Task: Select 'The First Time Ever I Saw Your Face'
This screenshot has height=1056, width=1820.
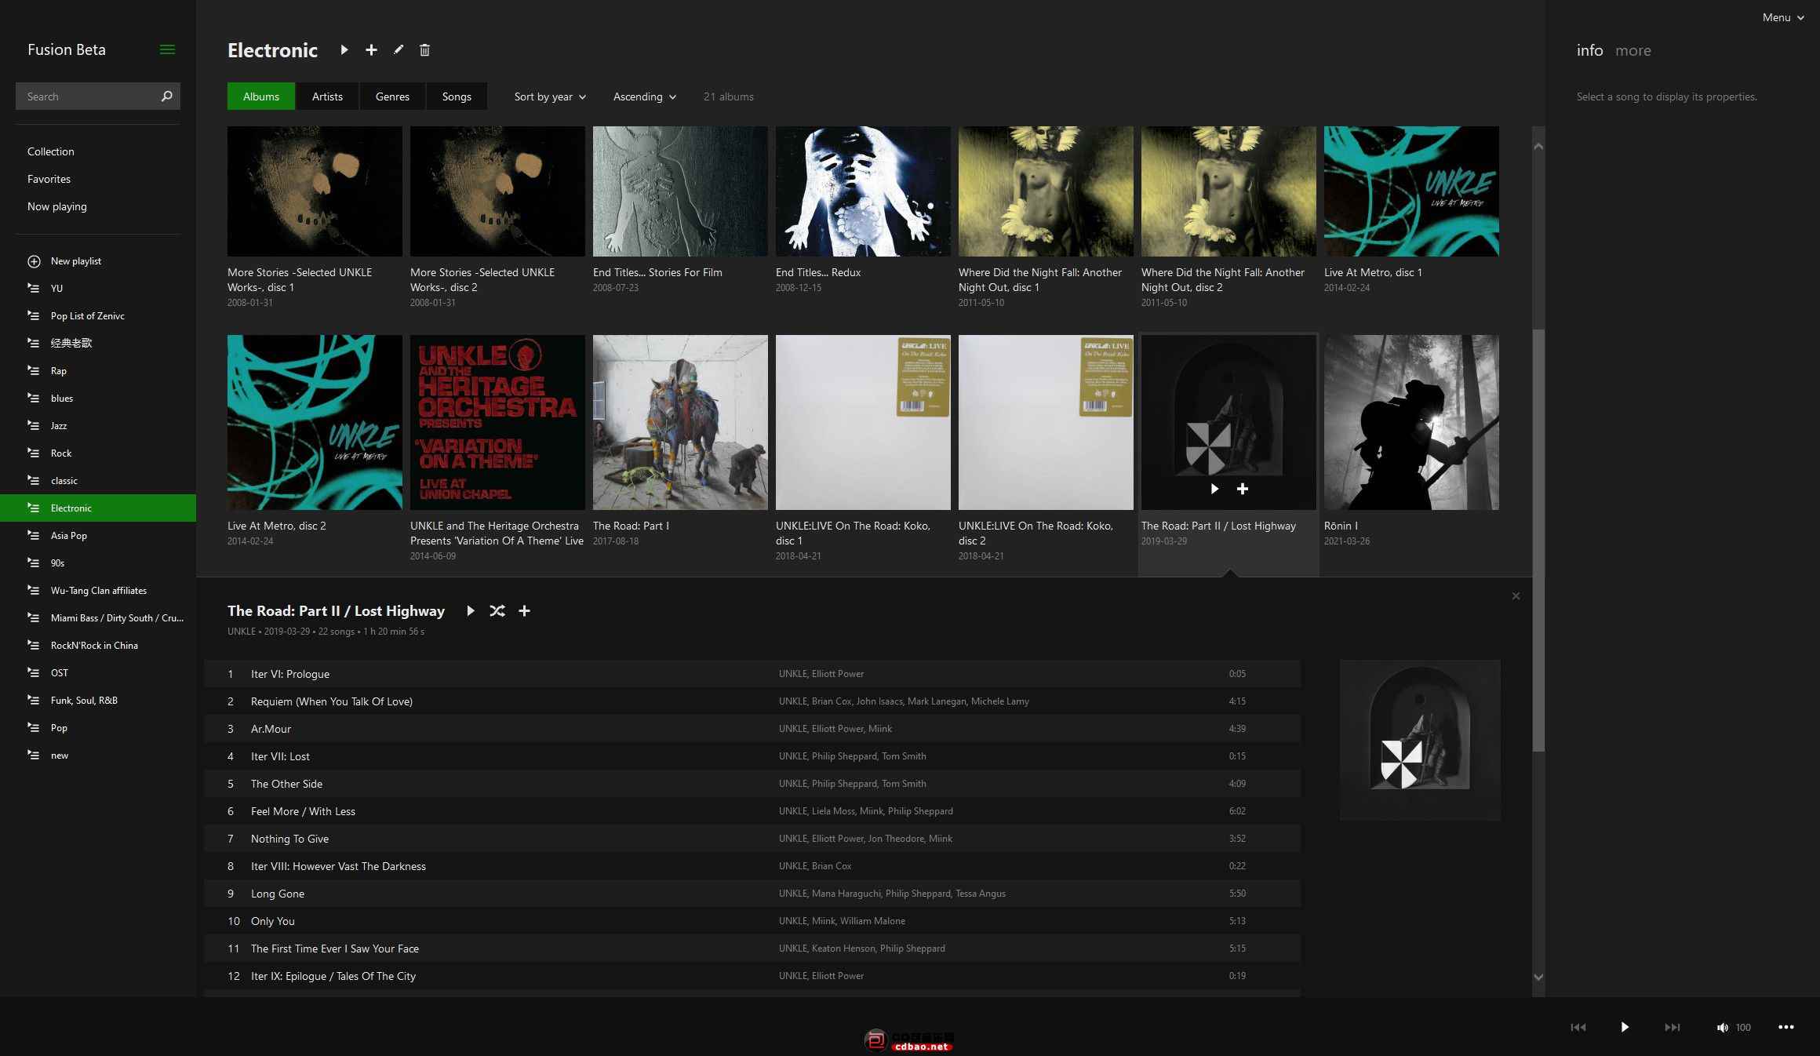Action: (x=752, y=949)
